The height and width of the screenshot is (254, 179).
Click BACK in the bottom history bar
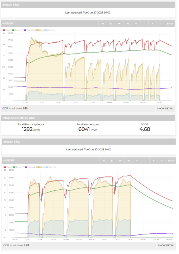pos(171,161)
